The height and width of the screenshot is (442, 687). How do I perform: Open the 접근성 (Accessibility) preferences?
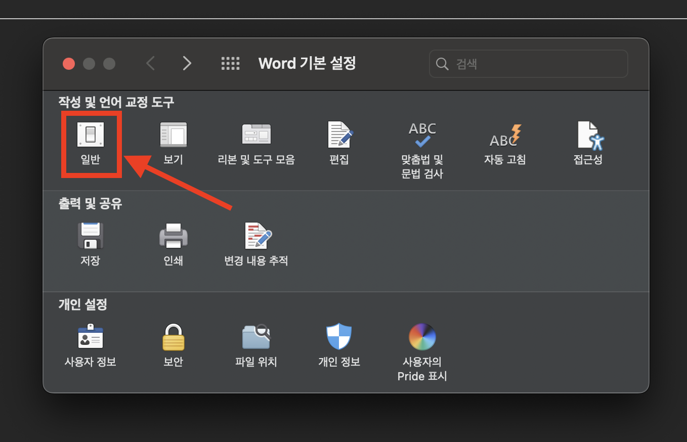tap(588, 144)
